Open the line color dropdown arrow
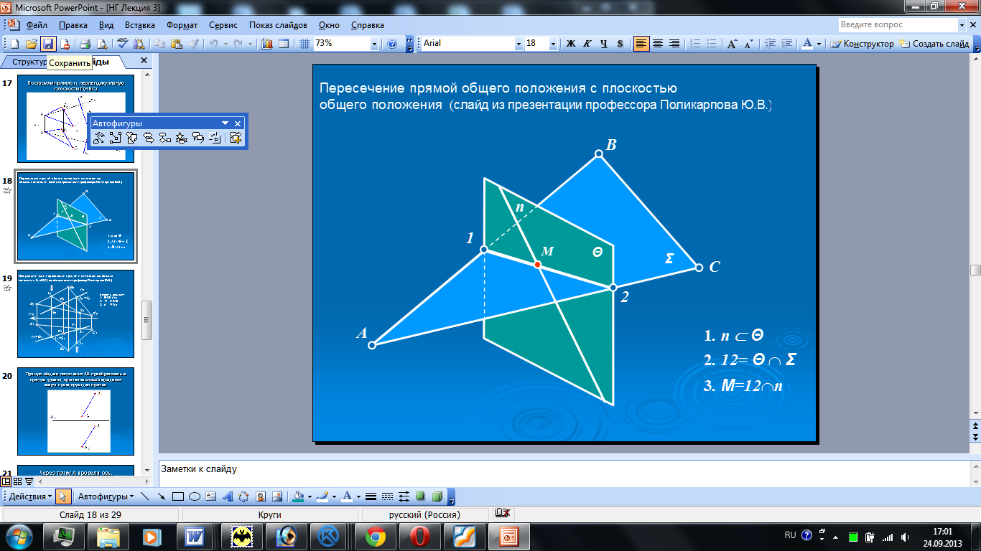Screen dimensions: 981x551 (334, 496)
